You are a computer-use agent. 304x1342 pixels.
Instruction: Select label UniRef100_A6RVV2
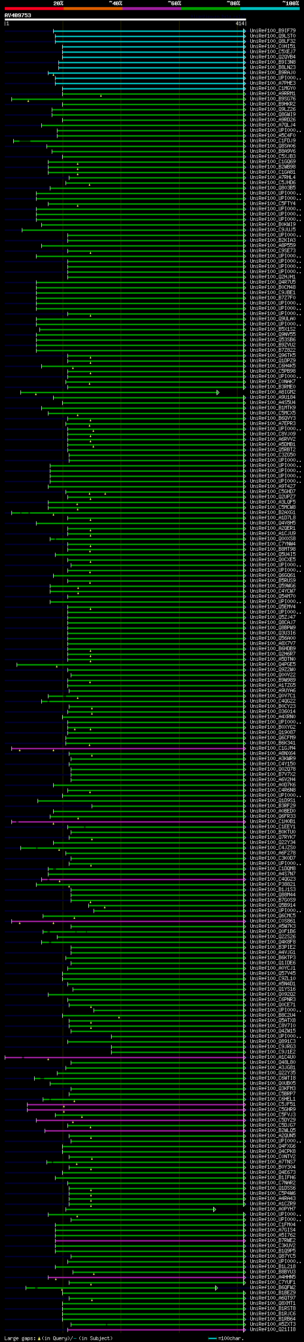[x=273, y=438]
